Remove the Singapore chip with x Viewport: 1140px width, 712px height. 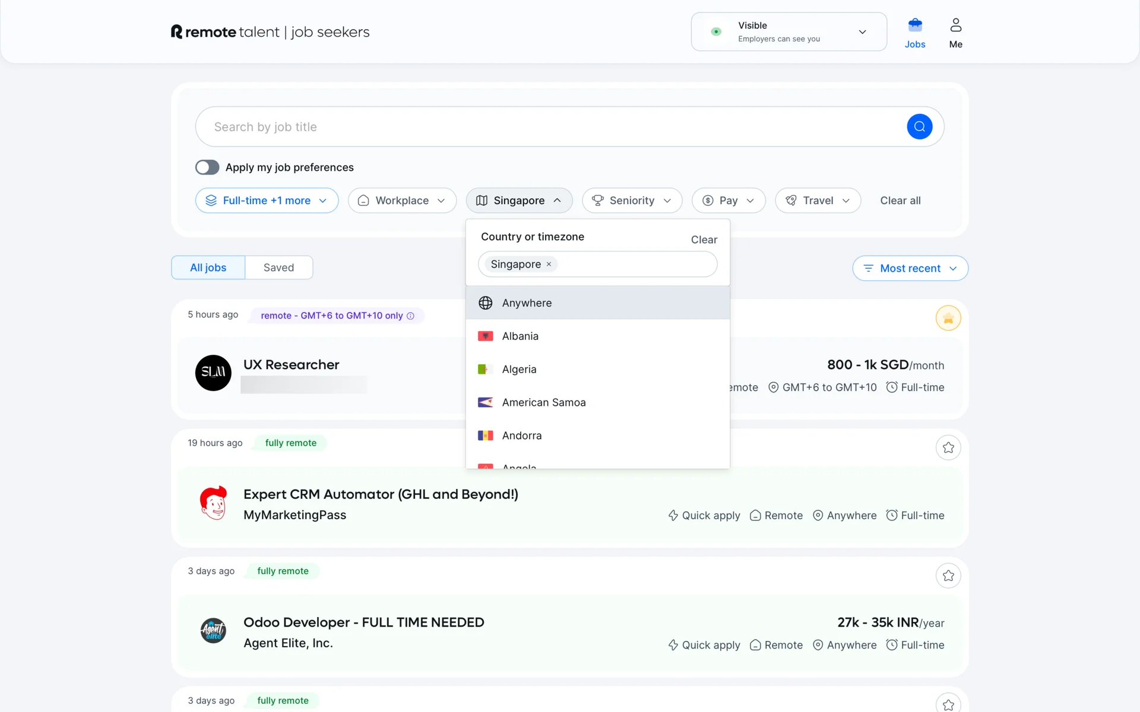click(549, 265)
